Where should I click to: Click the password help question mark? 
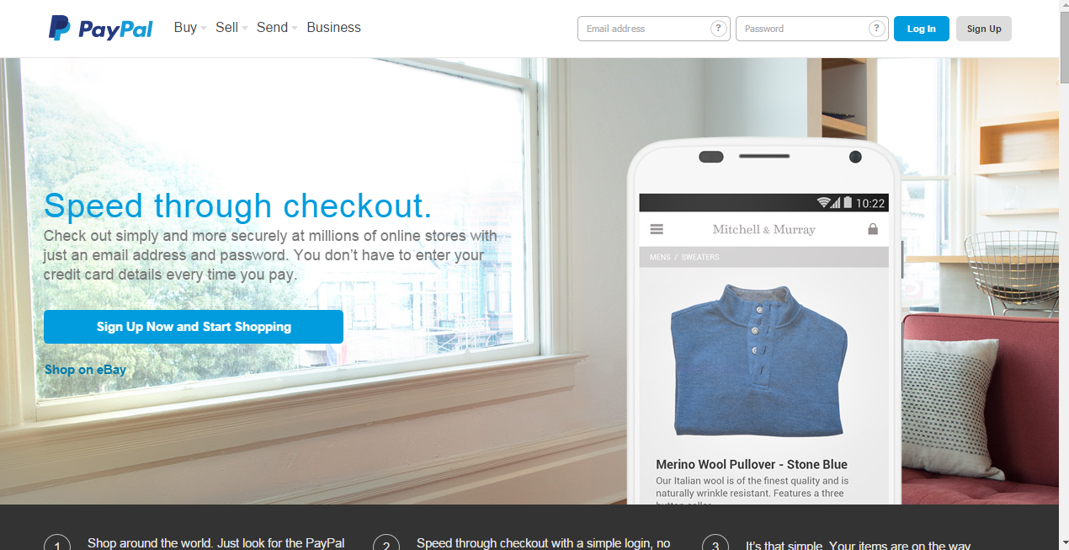coord(876,29)
